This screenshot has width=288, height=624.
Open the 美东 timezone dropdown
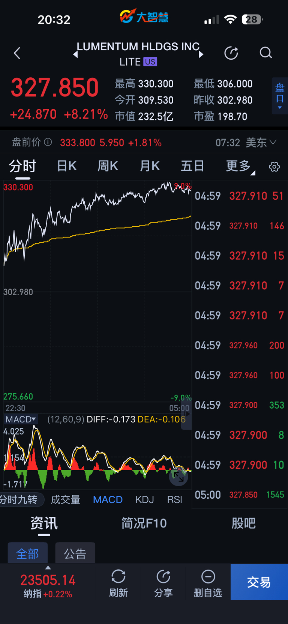(261, 142)
